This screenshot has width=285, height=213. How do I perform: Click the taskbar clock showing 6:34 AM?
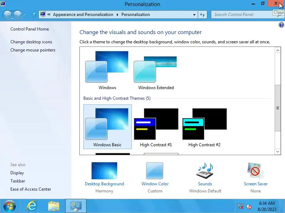point(267,206)
